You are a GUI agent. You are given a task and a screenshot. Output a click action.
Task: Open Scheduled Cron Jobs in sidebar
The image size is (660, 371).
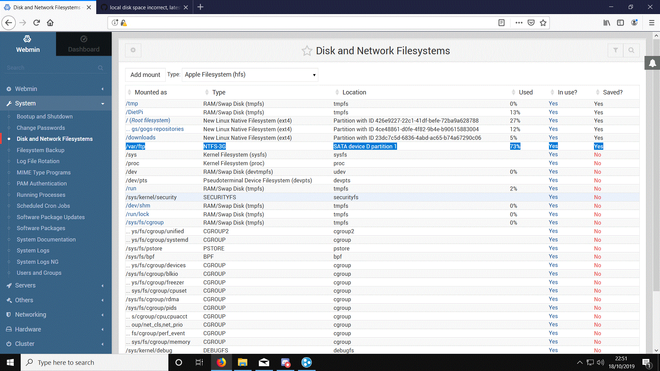tap(43, 206)
